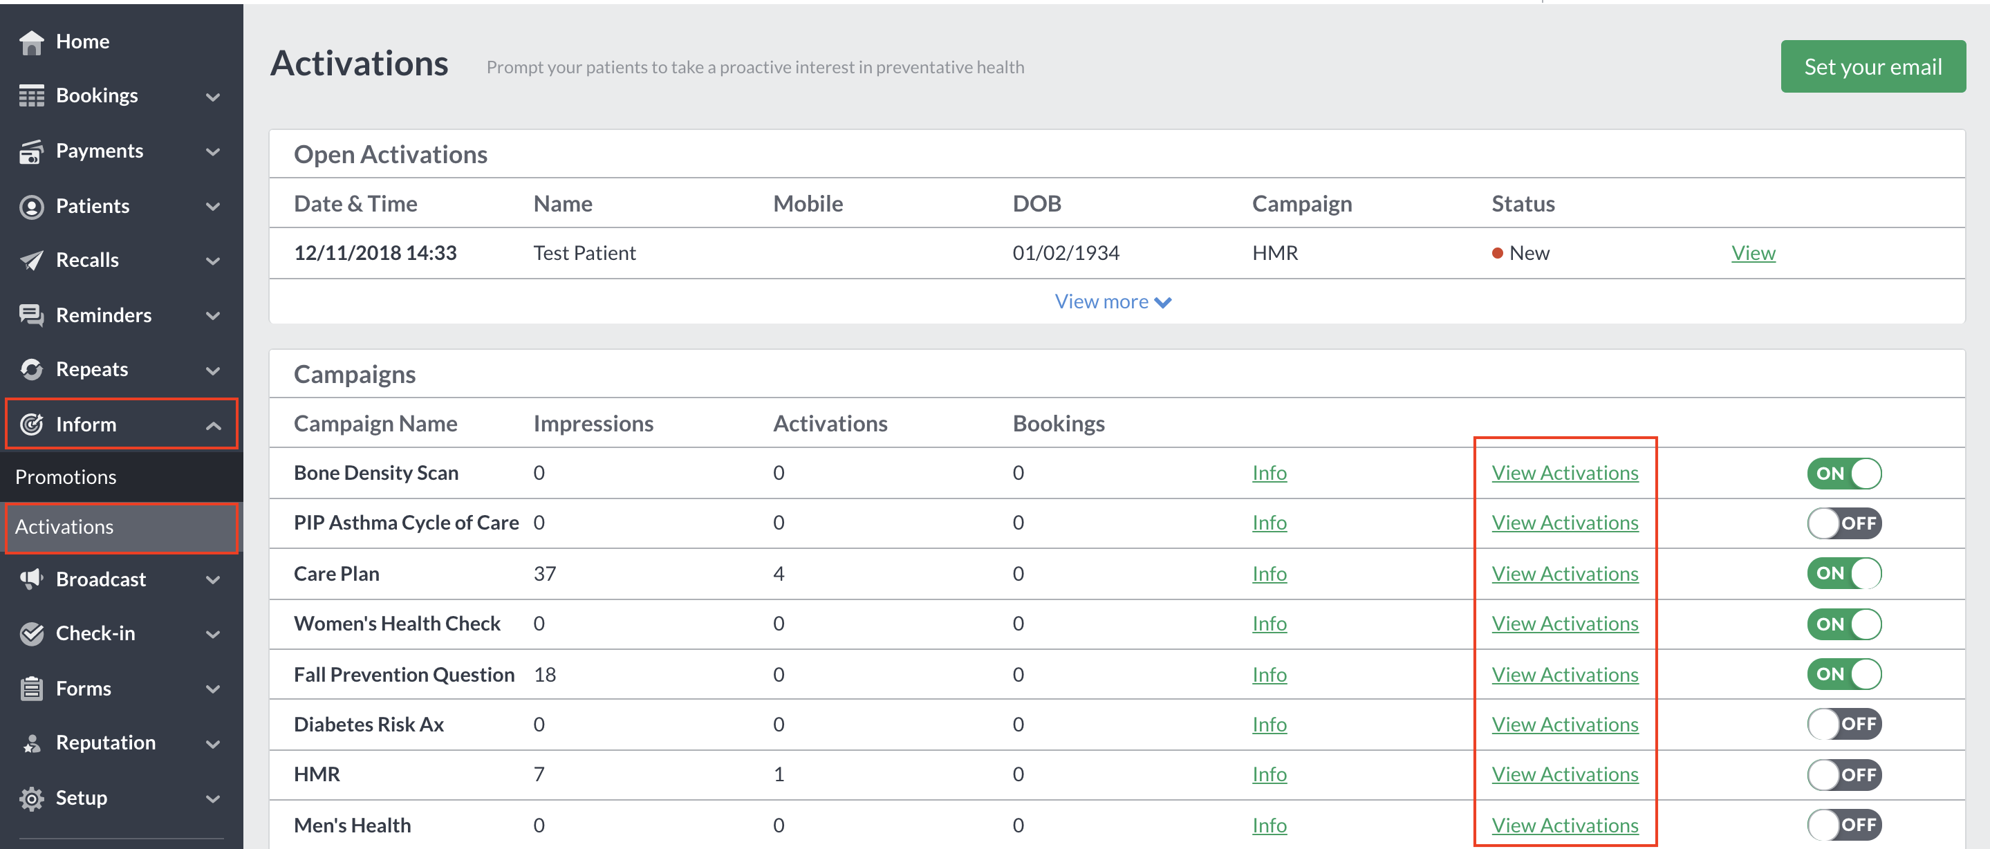Screen dimensions: 1990x849
Task: Click the Impressions column header
Action: click(x=593, y=423)
